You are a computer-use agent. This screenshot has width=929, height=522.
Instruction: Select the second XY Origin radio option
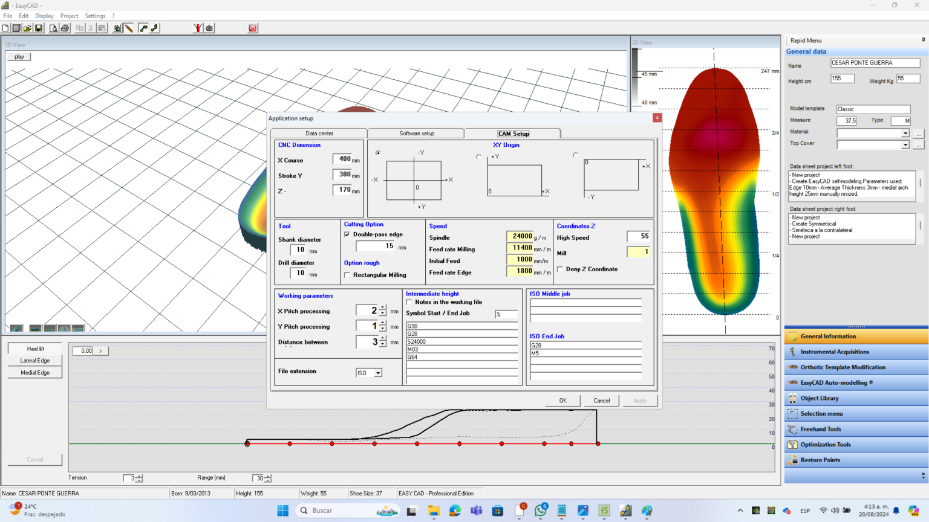[480, 156]
